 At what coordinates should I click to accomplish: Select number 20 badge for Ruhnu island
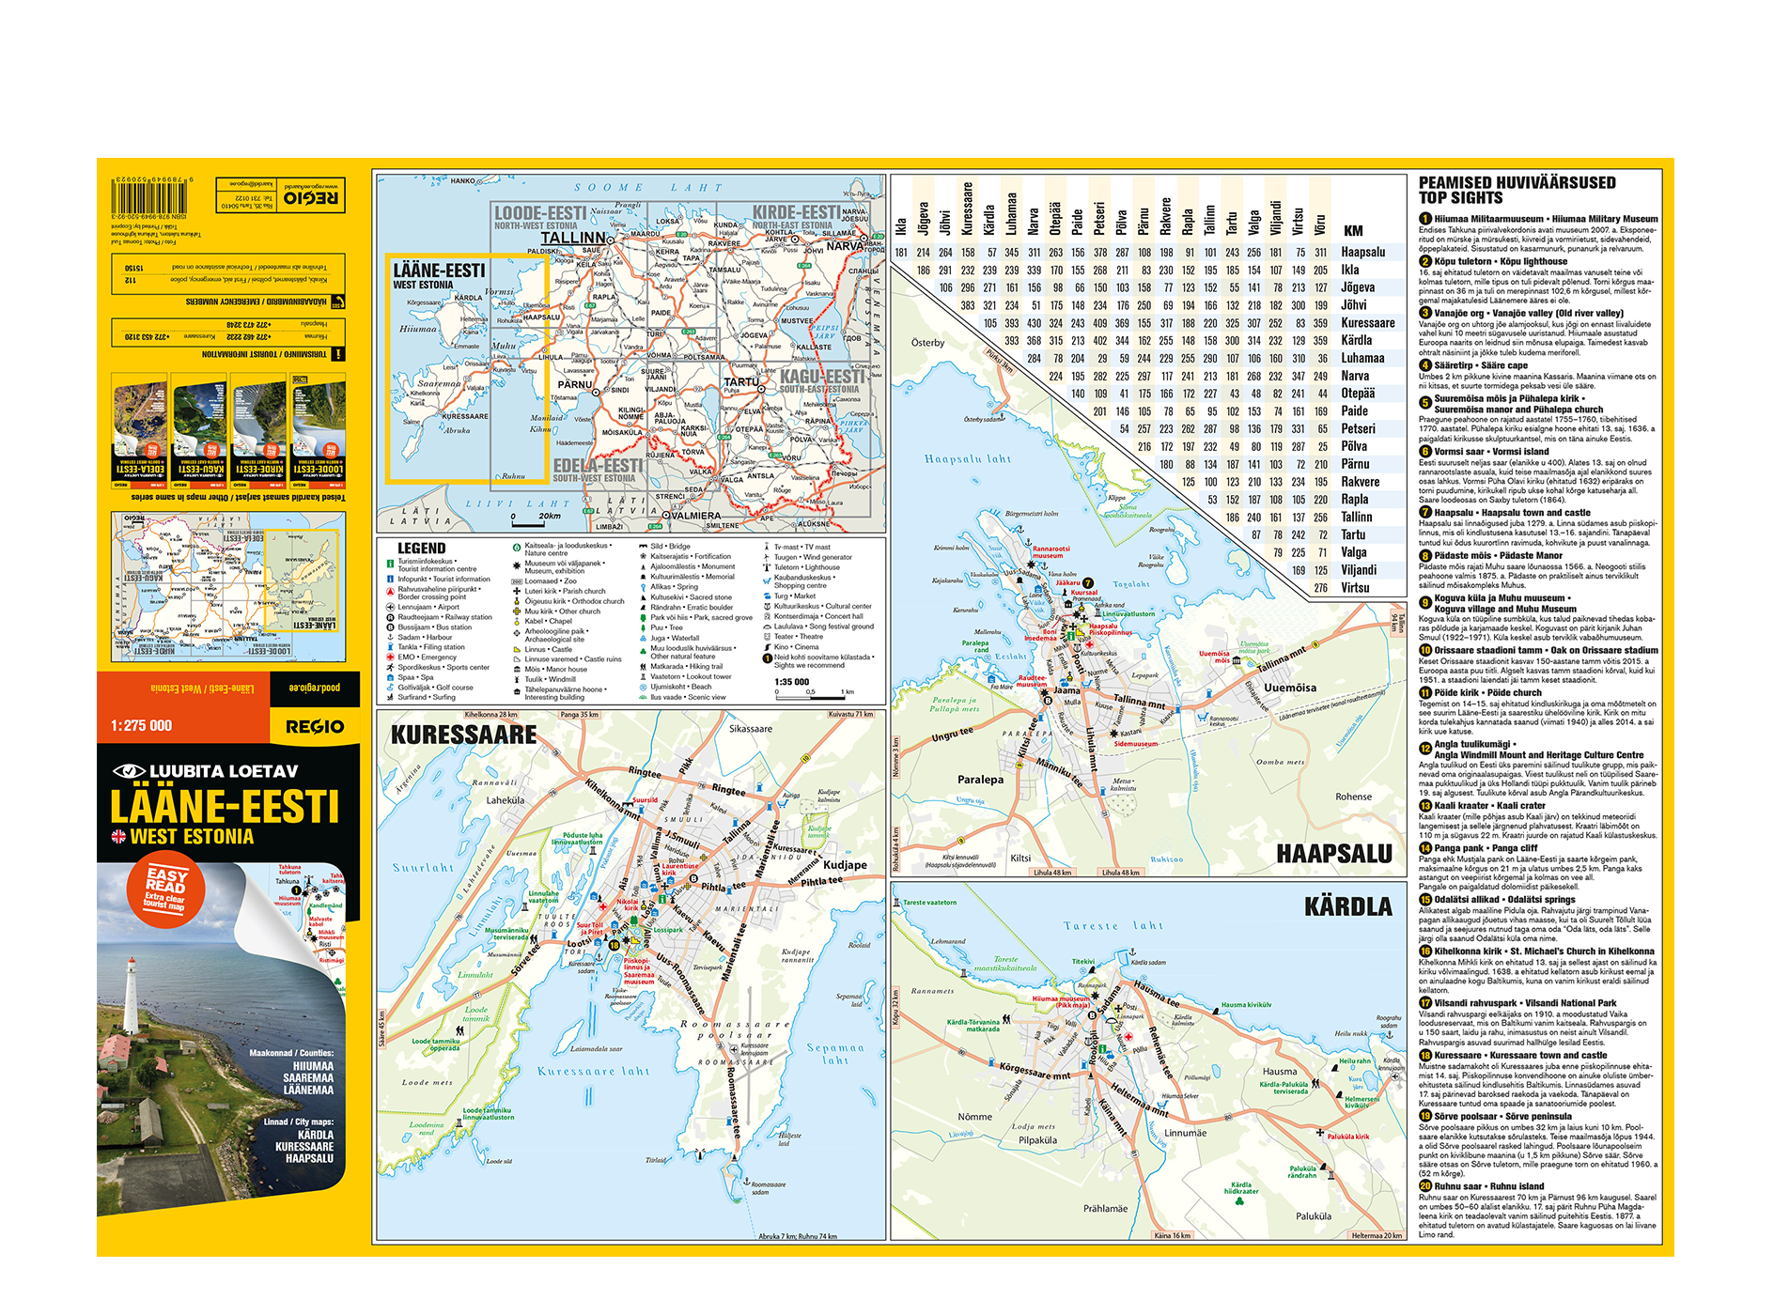pyautogui.click(x=1425, y=1186)
